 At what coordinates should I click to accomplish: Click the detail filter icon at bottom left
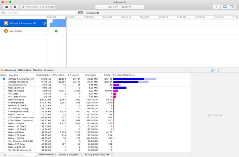pos(5,155)
